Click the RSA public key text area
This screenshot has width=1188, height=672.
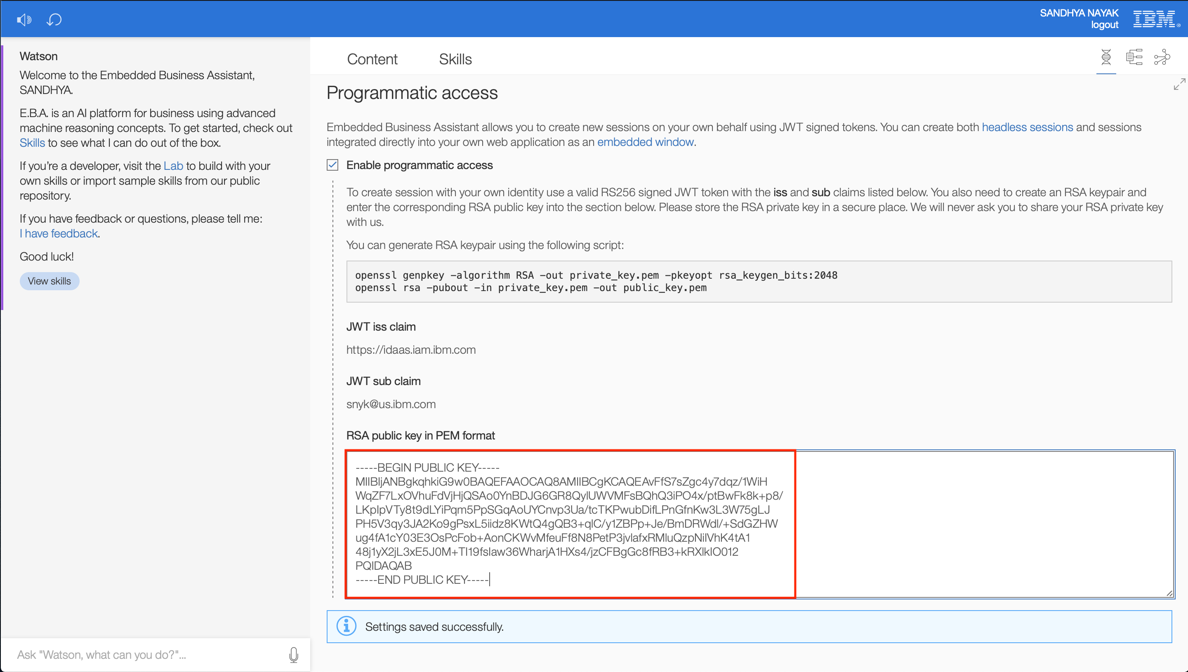coord(759,524)
